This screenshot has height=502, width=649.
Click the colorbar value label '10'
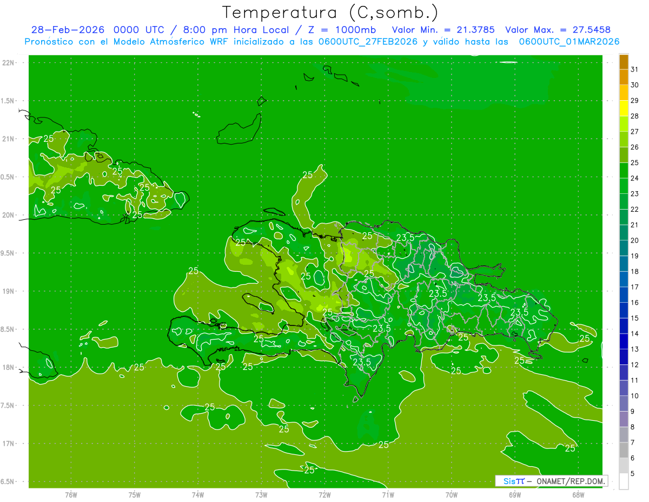tap(635, 396)
